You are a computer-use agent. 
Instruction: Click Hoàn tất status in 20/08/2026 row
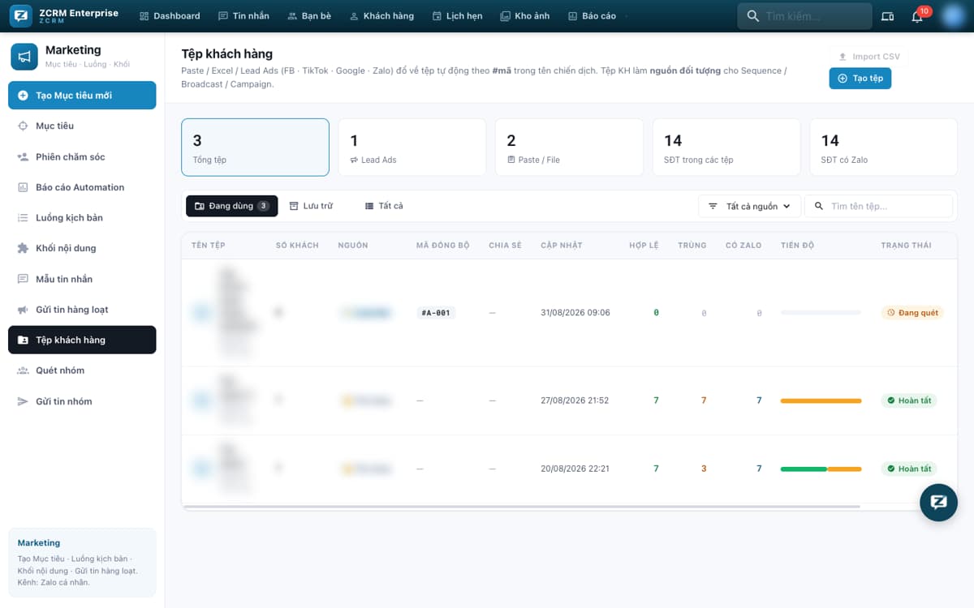click(x=909, y=469)
